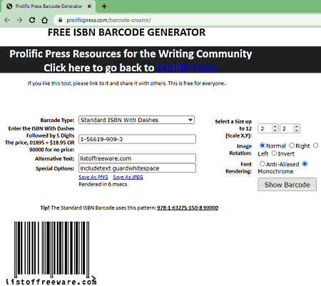The height and width of the screenshot is (286, 321).
Task: Click the generated barcode image
Action: pos(51,253)
